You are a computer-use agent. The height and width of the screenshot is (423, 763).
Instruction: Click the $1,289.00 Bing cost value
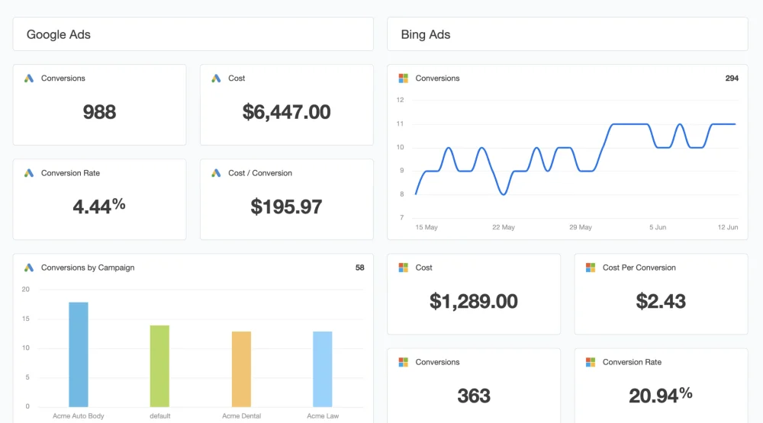pyautogui.click(x=474, y=302)
